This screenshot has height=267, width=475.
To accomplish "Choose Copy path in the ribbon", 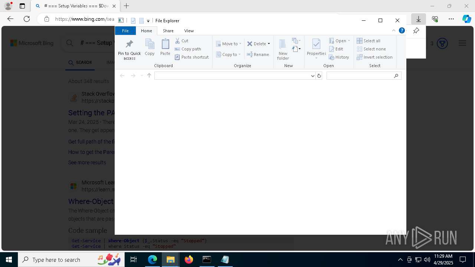I will click(188, 49).
